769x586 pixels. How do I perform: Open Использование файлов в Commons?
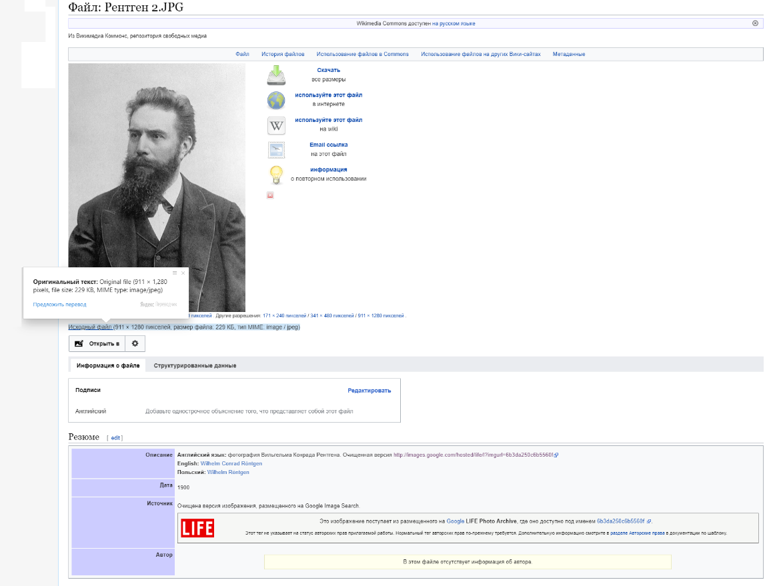(x=362, y=54)
